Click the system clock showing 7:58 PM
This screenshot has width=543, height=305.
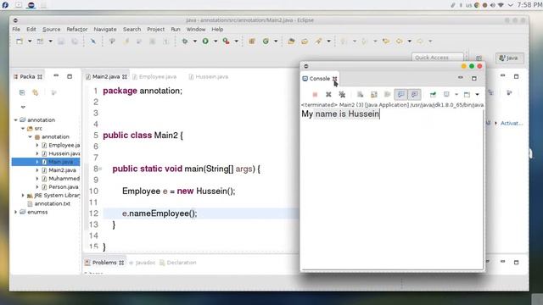529,5
